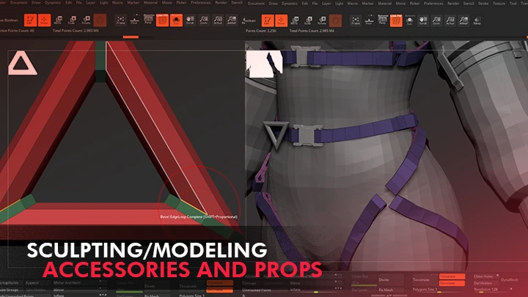528x297 pixels.
Task: Open Dynamics menu in left ZBrush window
Action: tap(53, 3)
